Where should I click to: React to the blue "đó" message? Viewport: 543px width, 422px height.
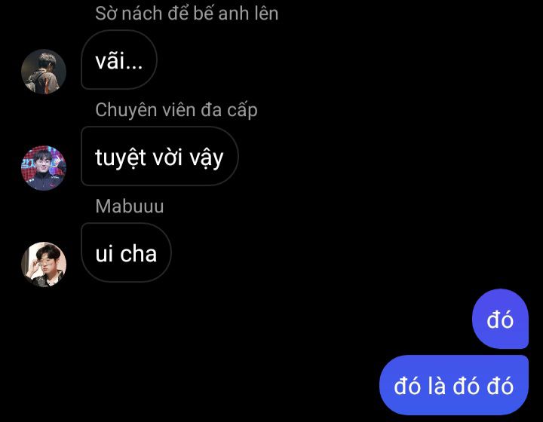click(x=500, y=319)
